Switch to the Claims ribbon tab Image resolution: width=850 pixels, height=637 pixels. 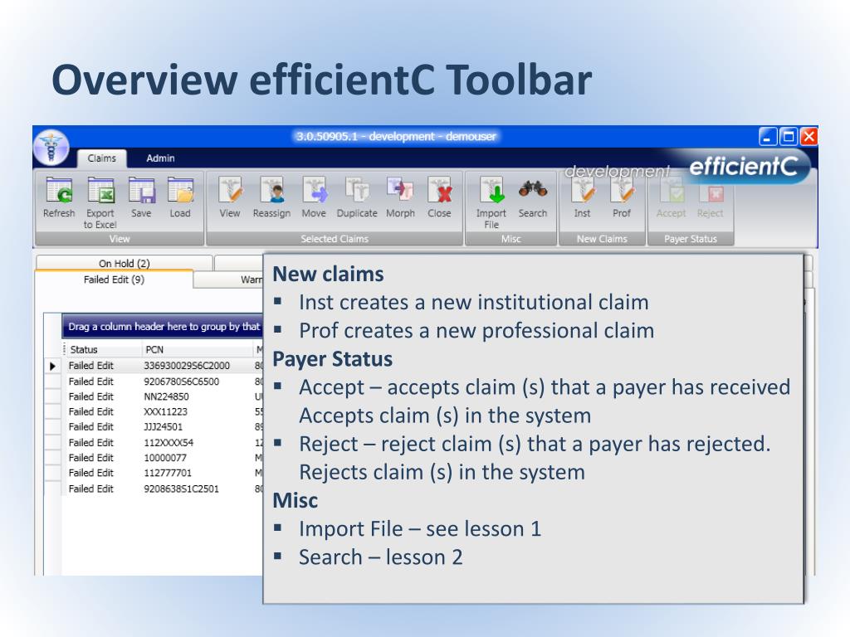click(101, 158)
